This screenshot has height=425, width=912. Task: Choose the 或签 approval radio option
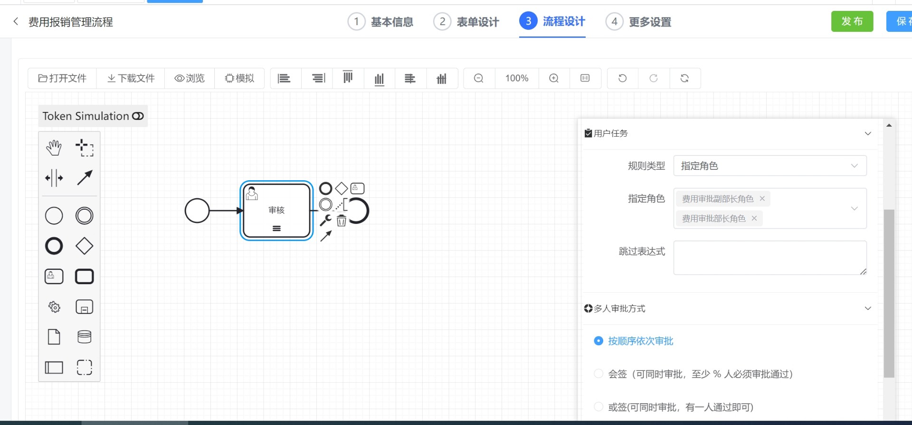tap(598, 407)
